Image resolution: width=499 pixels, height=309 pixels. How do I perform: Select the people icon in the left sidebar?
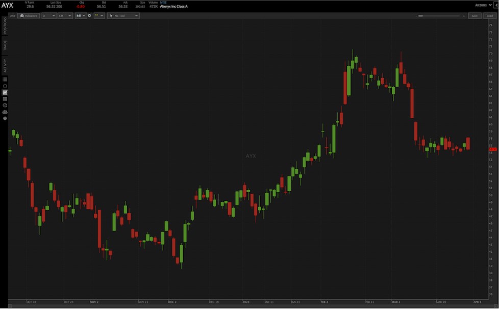tap(5, 112)
